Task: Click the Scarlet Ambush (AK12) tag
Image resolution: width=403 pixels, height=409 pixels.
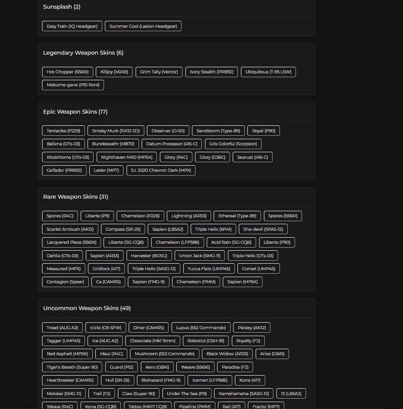Action: [x=70, y=229]
